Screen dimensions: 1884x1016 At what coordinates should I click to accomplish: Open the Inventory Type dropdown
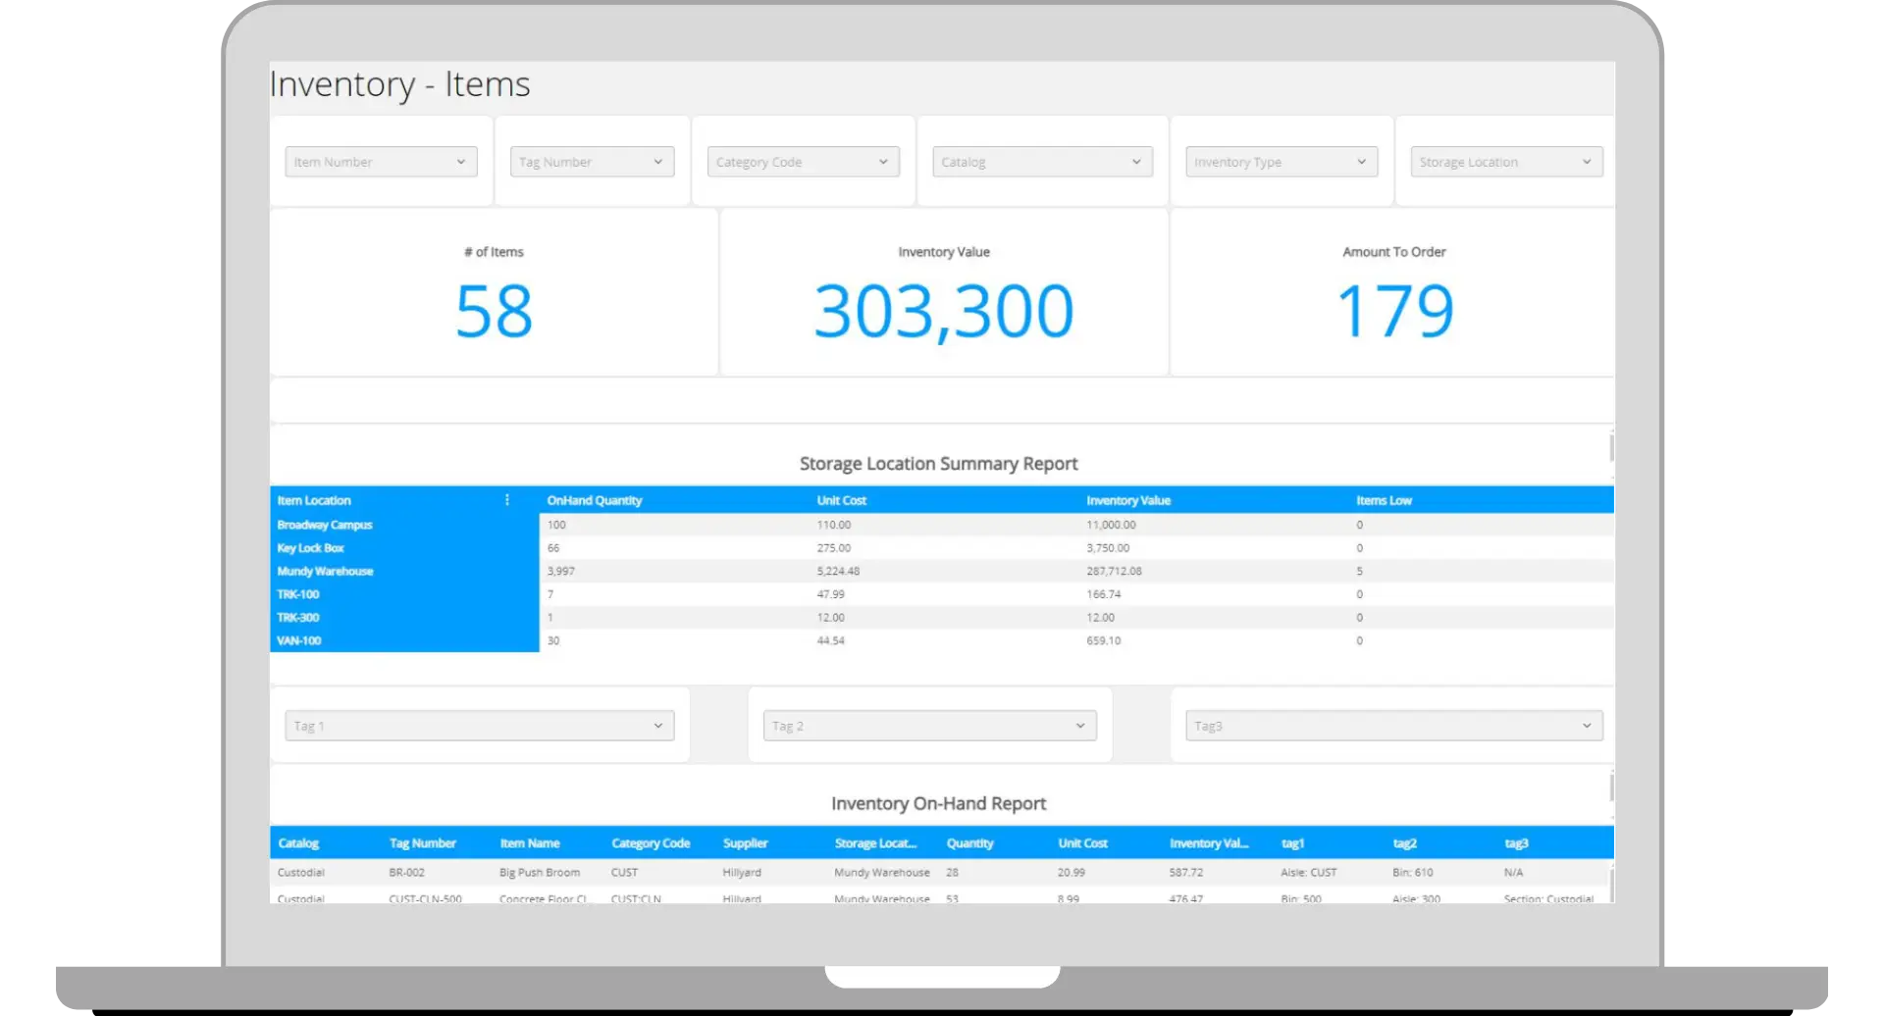pos(1281,162)
